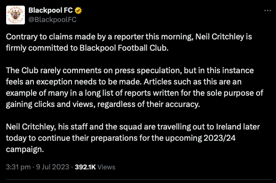Click the '2023/24' season text
This screenshot has width=276, height=183.
pyautogui.click(x=220, y=138)
